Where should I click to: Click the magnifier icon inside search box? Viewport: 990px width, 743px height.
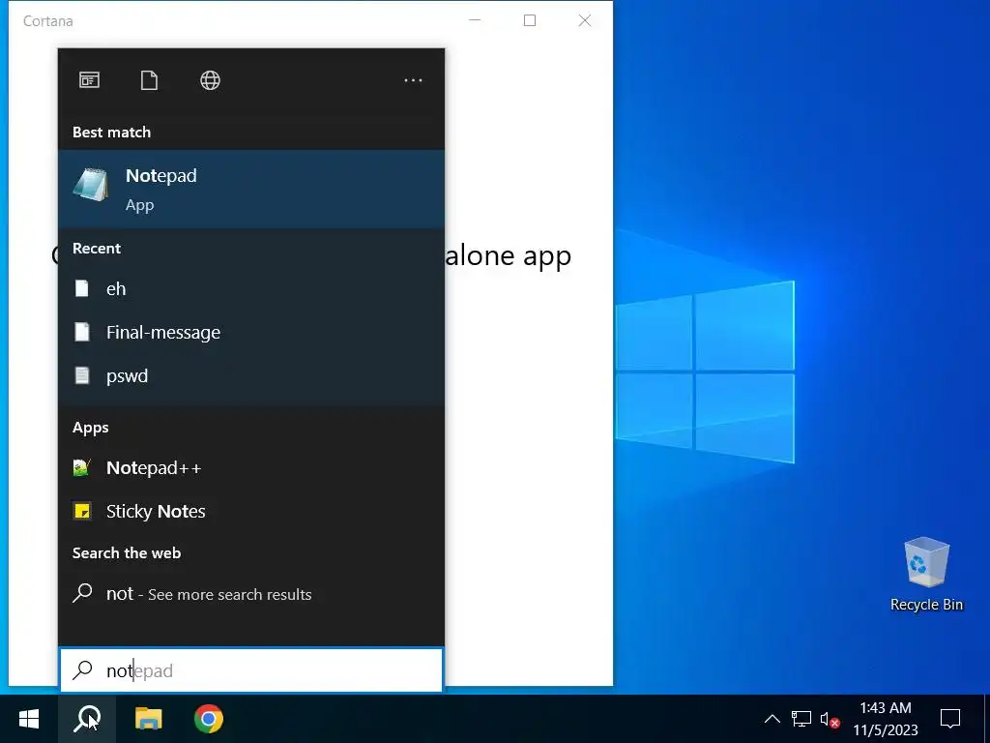pos(82,670)
